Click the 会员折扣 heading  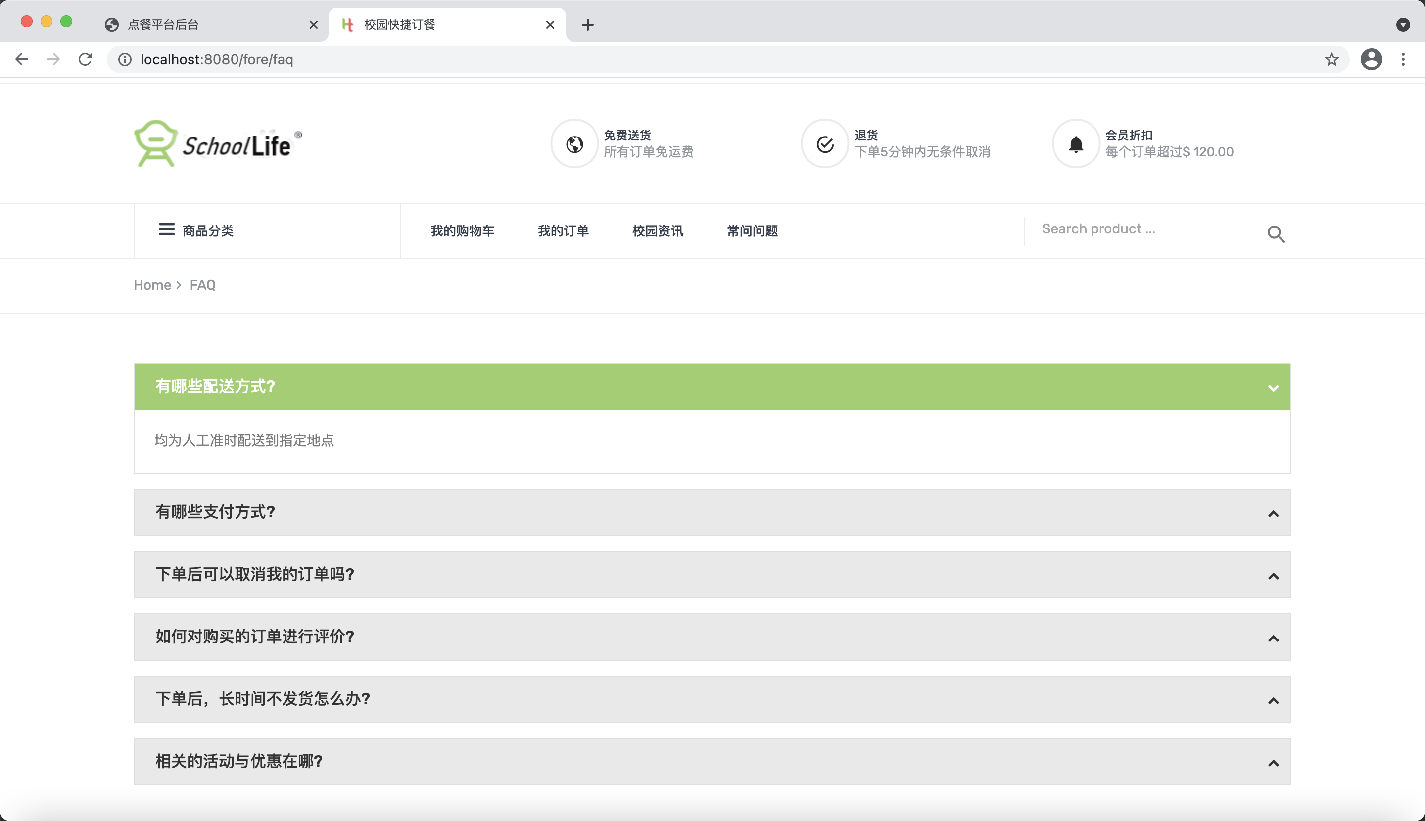1128,135
